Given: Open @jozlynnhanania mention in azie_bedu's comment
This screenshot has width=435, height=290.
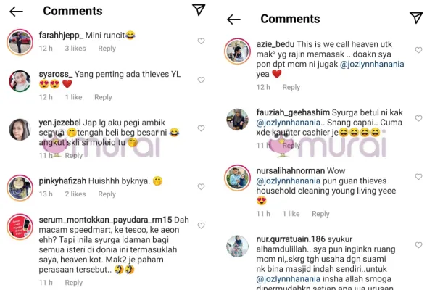Looking at the screenshot, I should point(372,64).
